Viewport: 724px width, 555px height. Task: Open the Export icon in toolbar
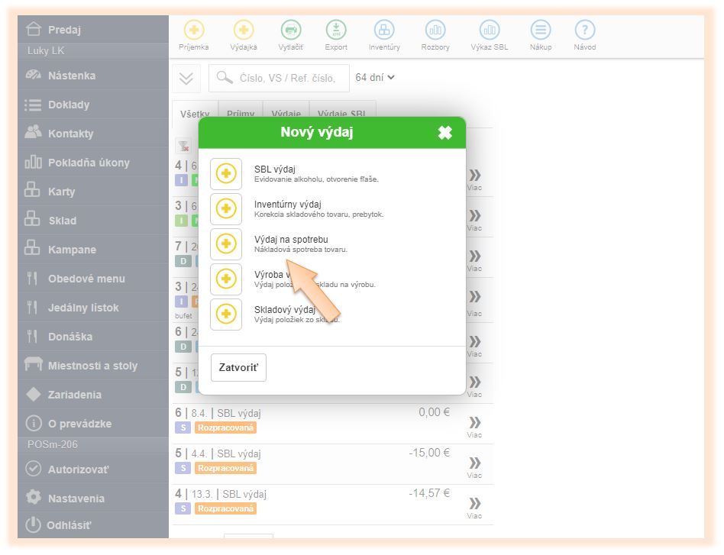point(336,31)
